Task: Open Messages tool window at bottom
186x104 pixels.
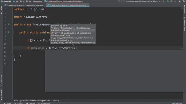Action: point(44,103)
